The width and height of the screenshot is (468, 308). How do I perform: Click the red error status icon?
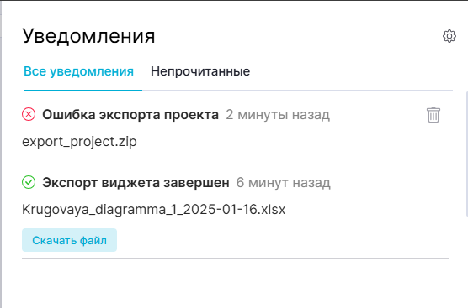(x=29, y=114)
